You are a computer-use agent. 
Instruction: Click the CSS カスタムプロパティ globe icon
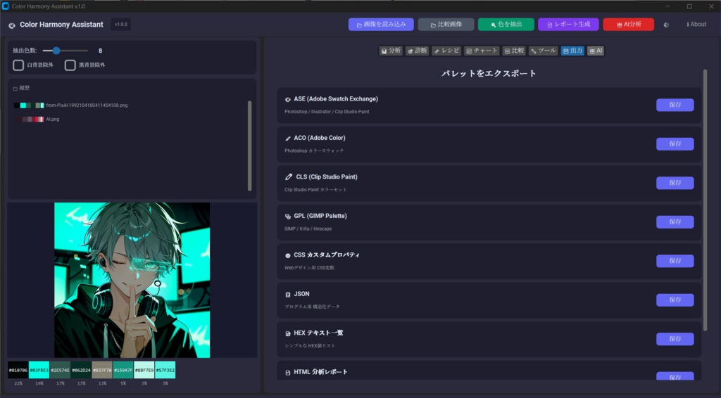[x=288, y=255]
